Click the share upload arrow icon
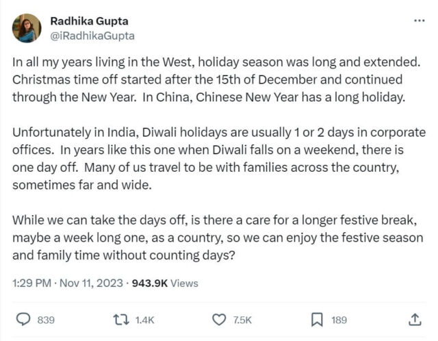 [414, 320]
